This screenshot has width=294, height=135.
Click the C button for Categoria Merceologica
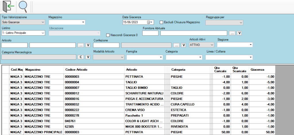click(x=81, y=57)
